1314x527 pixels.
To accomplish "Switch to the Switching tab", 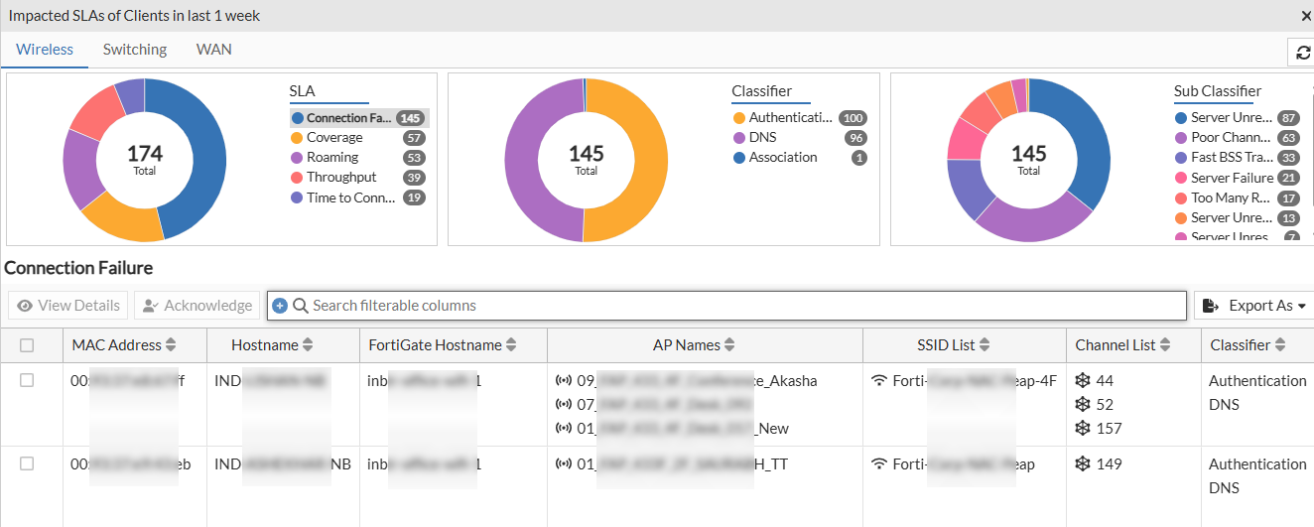I will [x=135, y=50].
